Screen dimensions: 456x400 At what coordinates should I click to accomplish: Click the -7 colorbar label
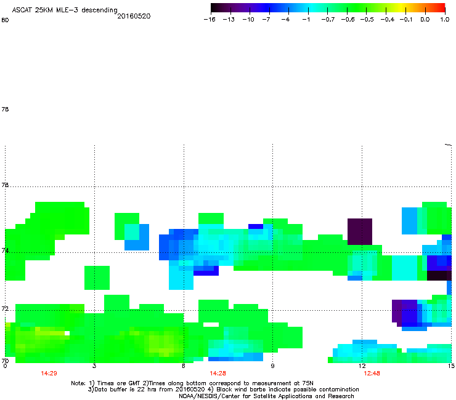[266, 20]
